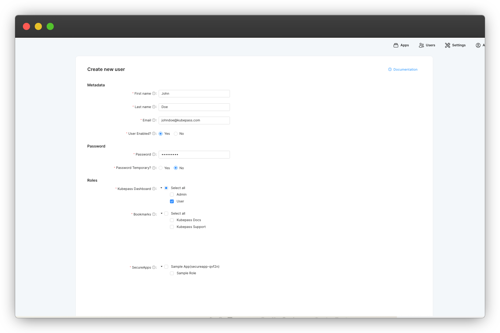Click the account profile icon

[x=479, y=45]
